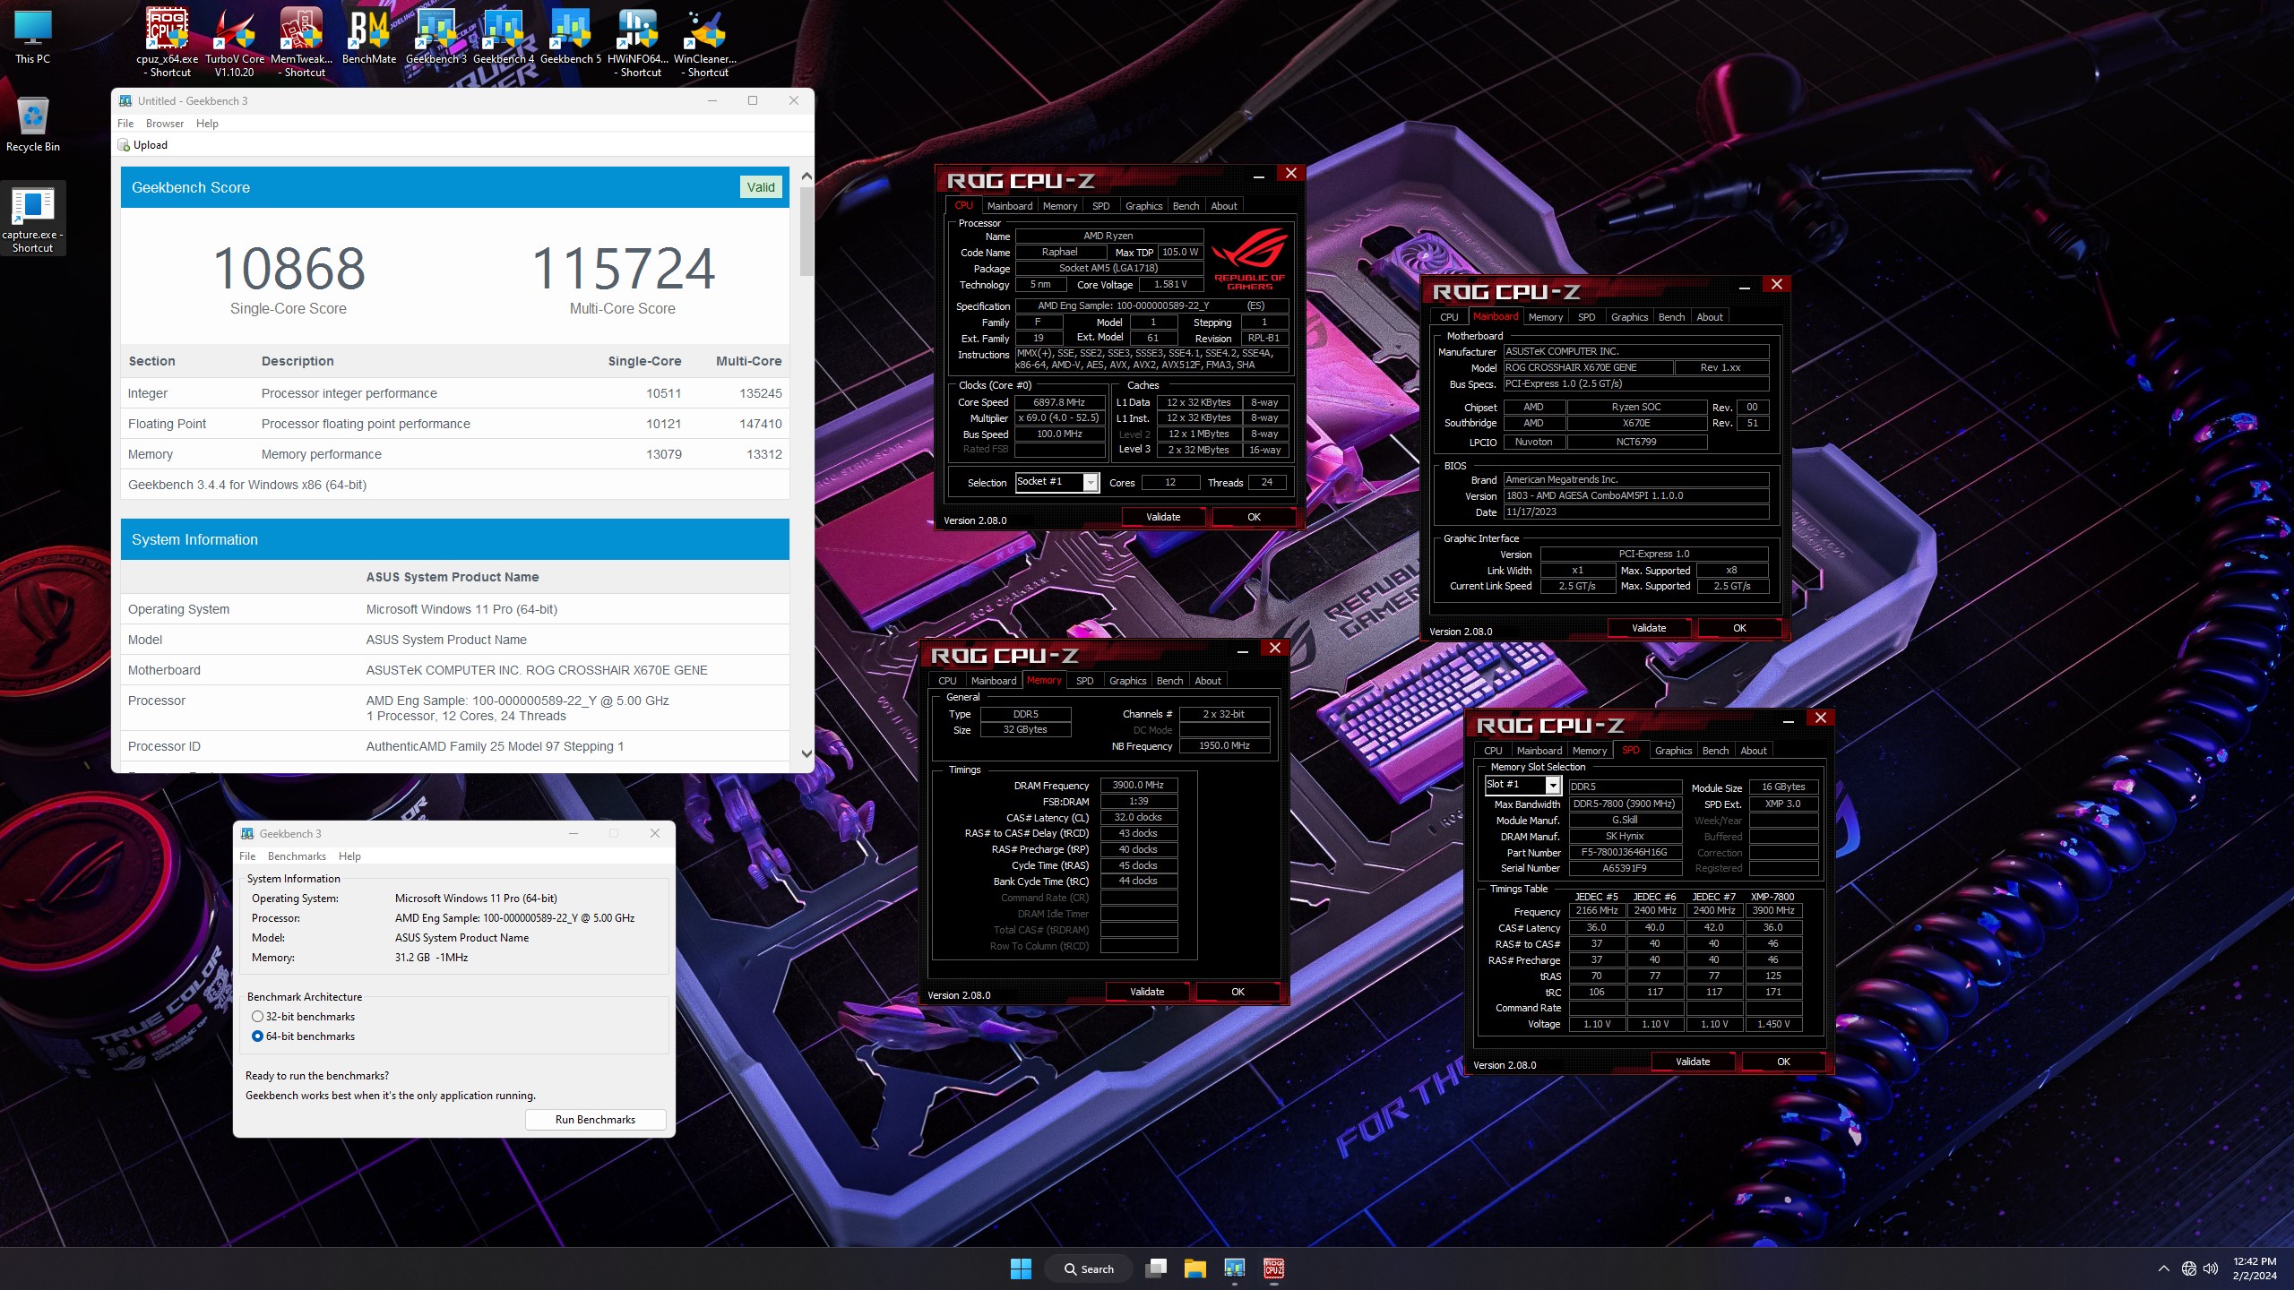Open Help menu in Untitled - Geekbench 3
The width and height of the screenshot is (2294, 1290).
tap(207, 124)
